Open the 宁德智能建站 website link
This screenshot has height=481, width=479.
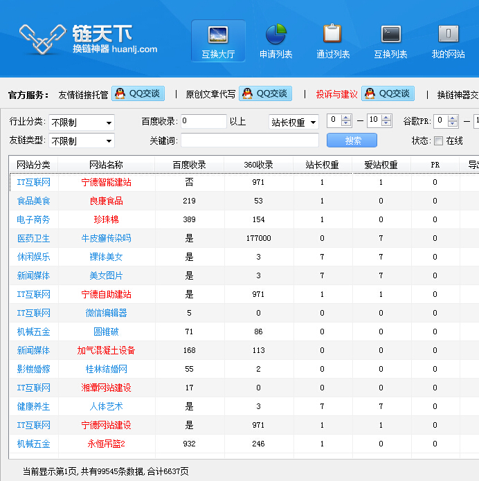tap(106, 182)
